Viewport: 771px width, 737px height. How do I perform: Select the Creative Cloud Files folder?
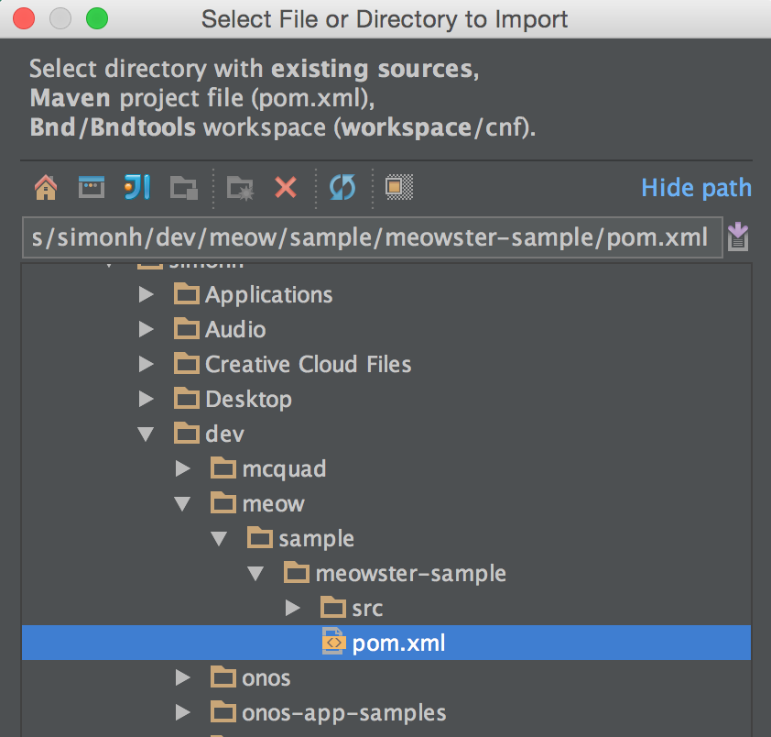click(308, 365)
